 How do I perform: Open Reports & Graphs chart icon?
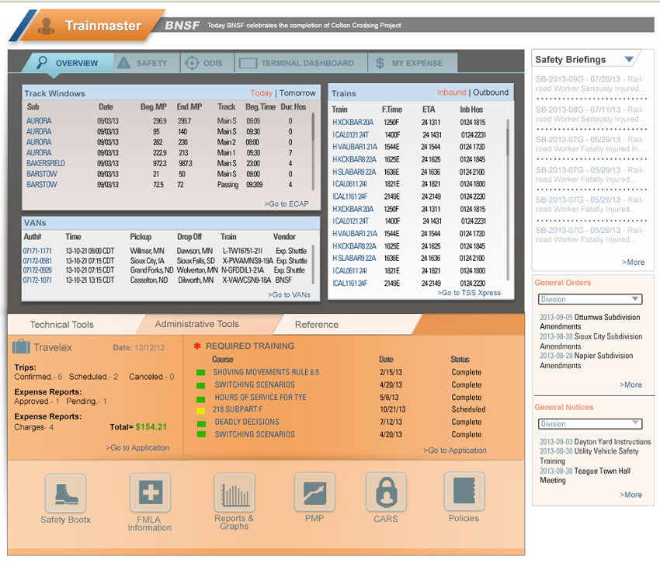click(234, 492)
